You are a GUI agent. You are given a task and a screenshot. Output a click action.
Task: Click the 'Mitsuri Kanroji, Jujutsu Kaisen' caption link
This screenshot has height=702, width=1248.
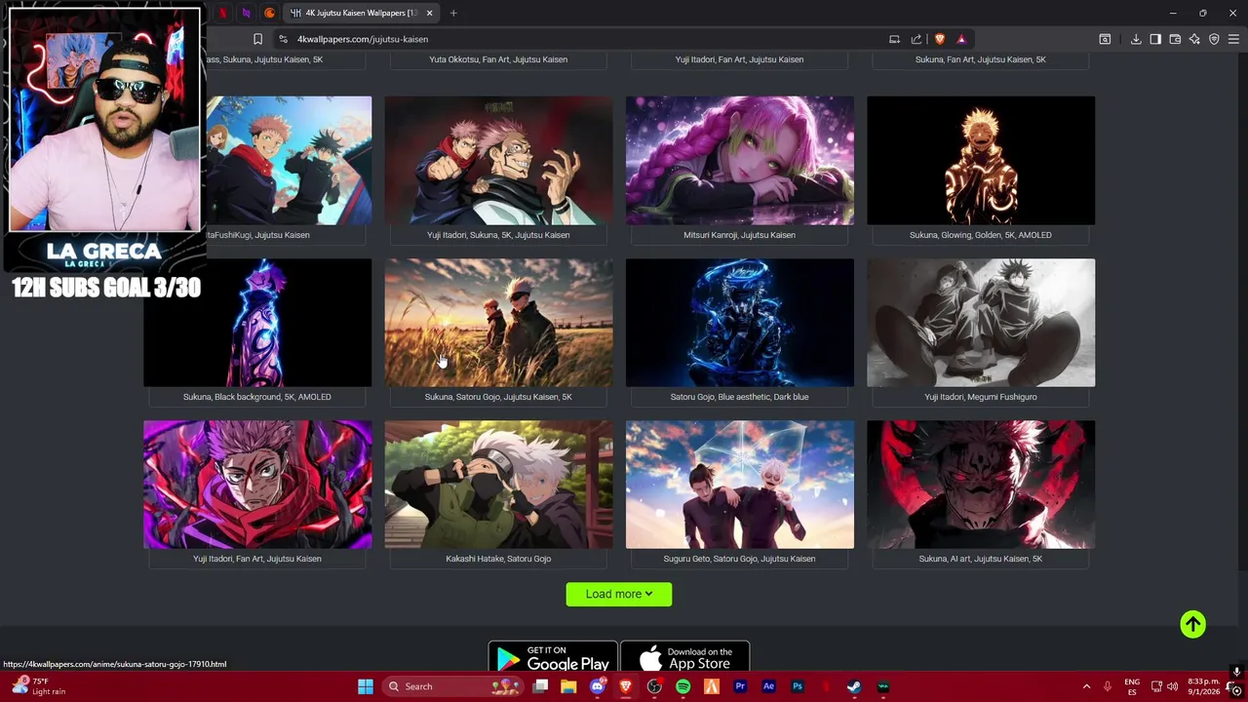coord(739,235)
